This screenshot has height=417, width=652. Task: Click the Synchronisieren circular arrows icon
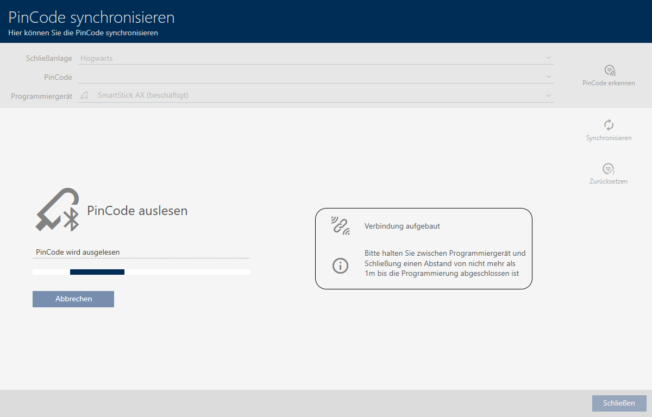coord(609,125)
